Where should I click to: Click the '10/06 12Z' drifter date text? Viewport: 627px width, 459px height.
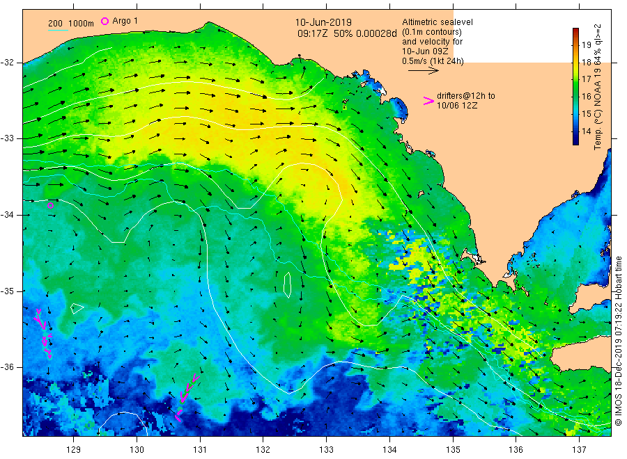[456, 106]
